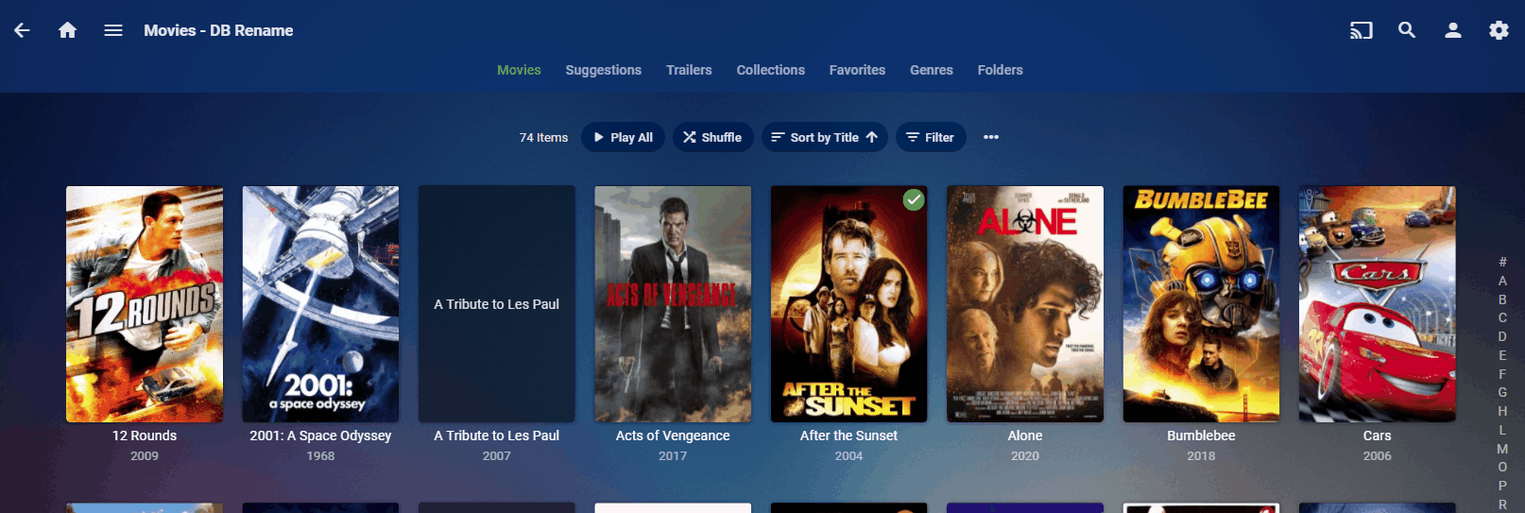Image resolution: width=1525 pixels, height=513 pixels.
Task: Open the Cars movie poster
Action: tap(1378, 304)
